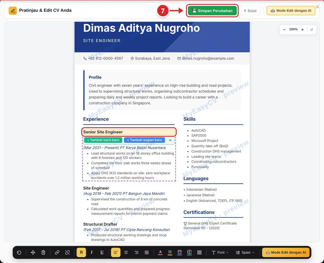This screenshot has width=324, height=263.
Task: Click Tambah bagian baru button
Action: (144, 140)
